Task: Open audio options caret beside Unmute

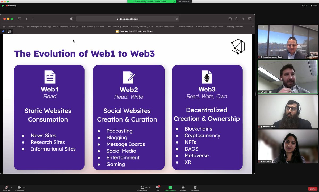Action: pyautogui.click(x=11, y=187)
